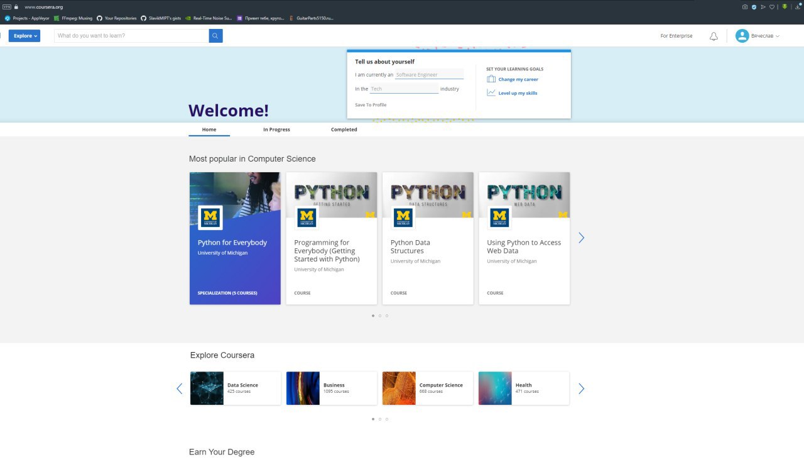
Task: Select the third dot of the popular courses carousel
Action: click(x=387, y=316)
